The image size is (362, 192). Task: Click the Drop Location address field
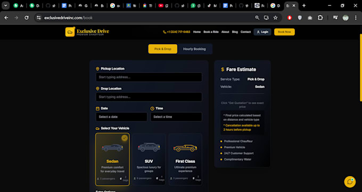tap(149, 97)
